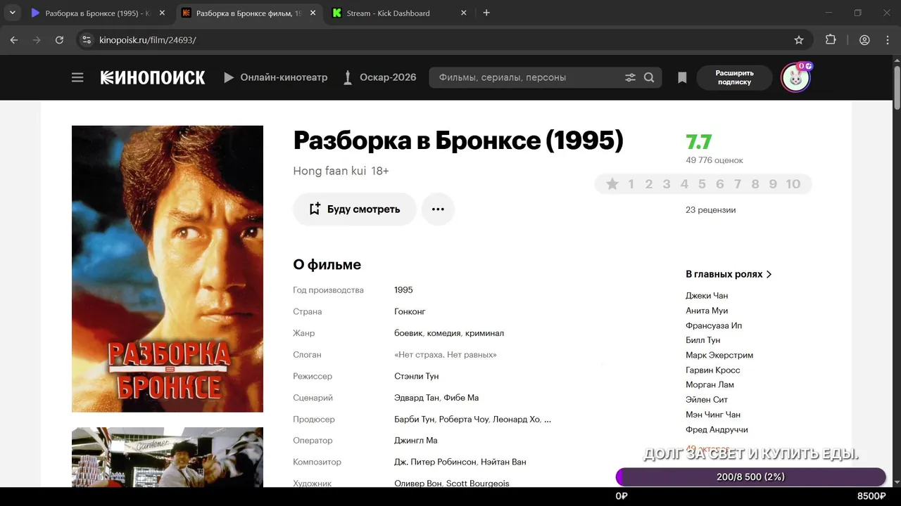Click the magnifier search icon
Screen dimensions: 901x506
point(649,77)
